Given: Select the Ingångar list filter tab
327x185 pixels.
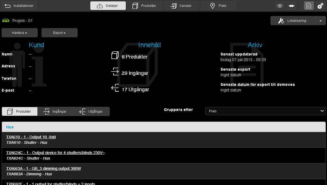Looking at the screenshot, I should click(55, 112).
